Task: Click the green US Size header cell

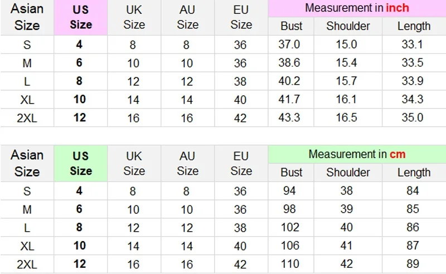Action: click(81, 163)
